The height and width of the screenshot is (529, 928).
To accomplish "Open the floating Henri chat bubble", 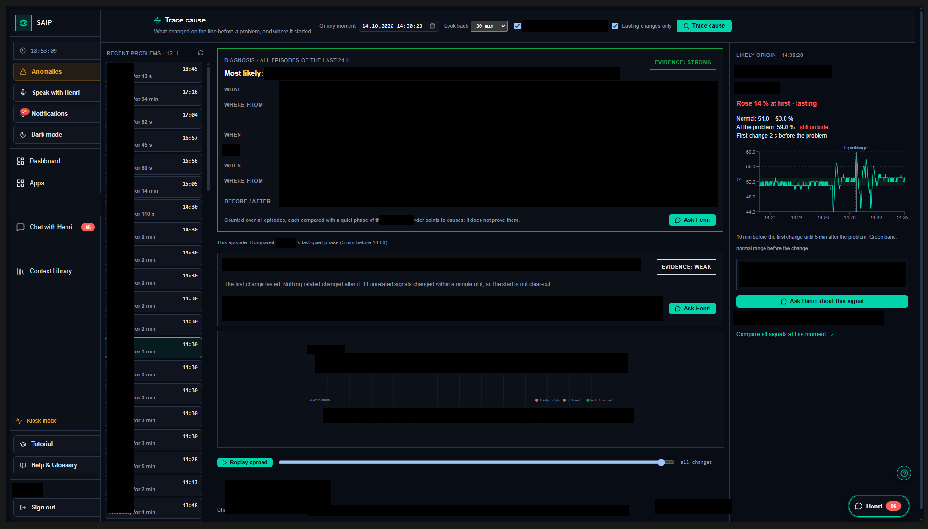I will coord(878,506).
